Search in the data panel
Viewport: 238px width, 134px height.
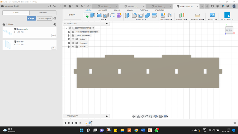(55, 6)
